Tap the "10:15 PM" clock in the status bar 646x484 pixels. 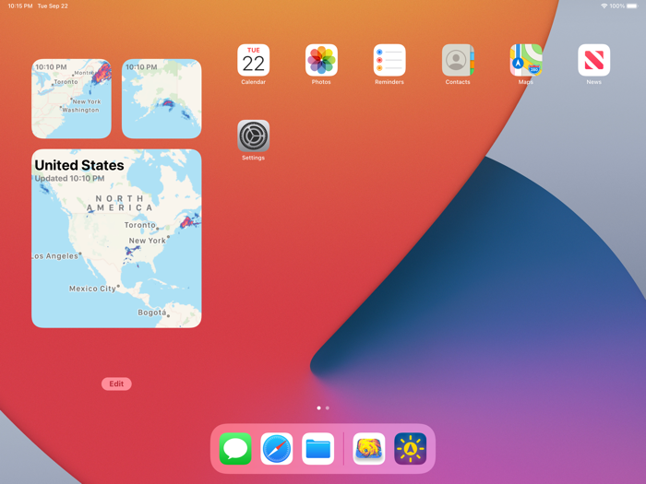20,6
